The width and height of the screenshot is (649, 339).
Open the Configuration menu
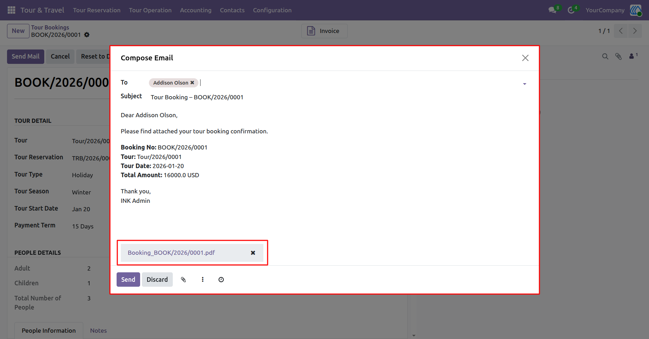coord(272,10)
